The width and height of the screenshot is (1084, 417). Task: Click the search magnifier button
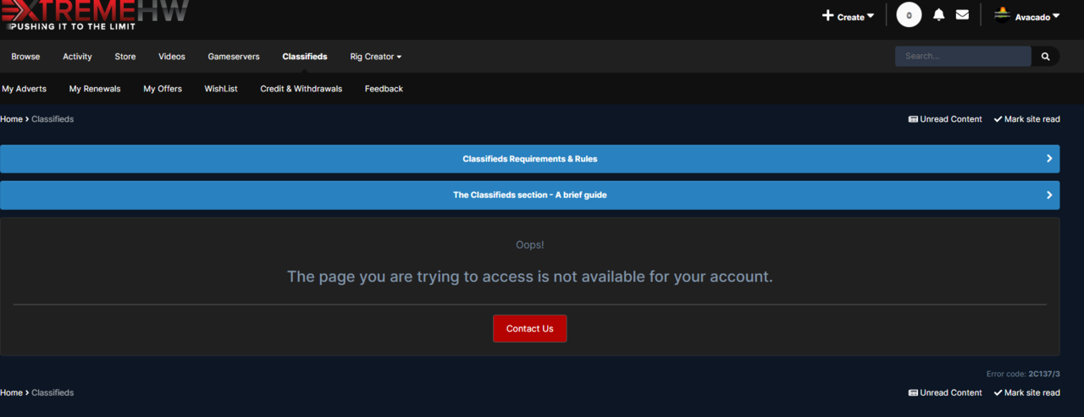coord(1046,57)
